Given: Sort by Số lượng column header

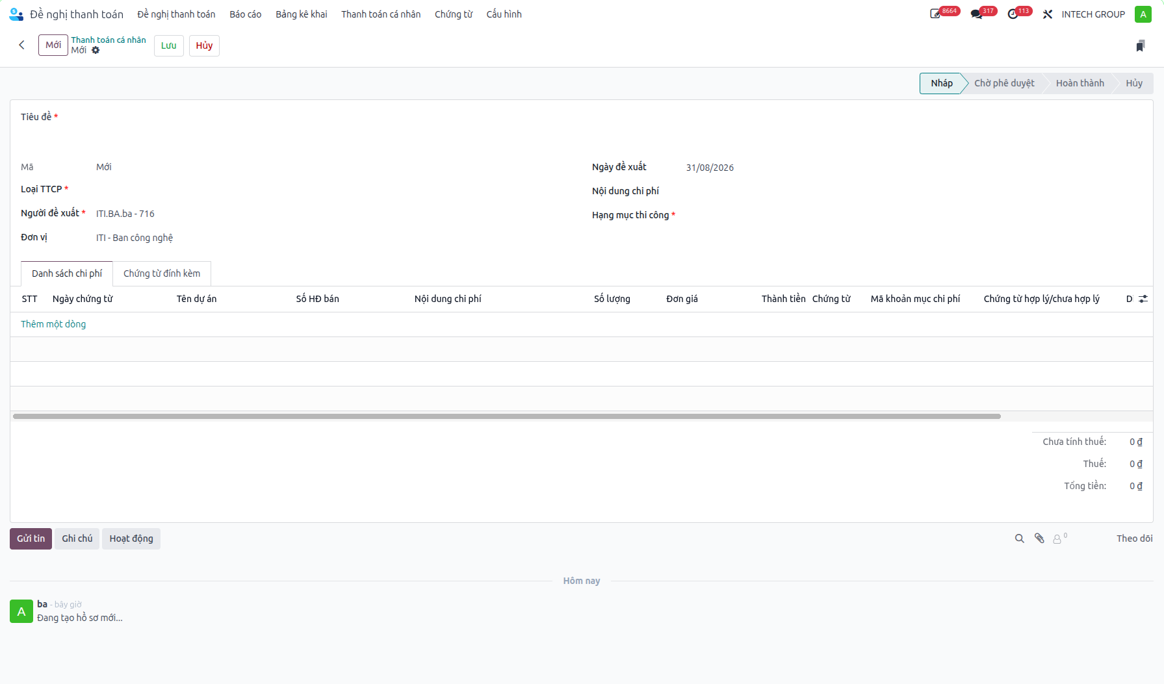Looking at the screenshot, I should point(612,299).
